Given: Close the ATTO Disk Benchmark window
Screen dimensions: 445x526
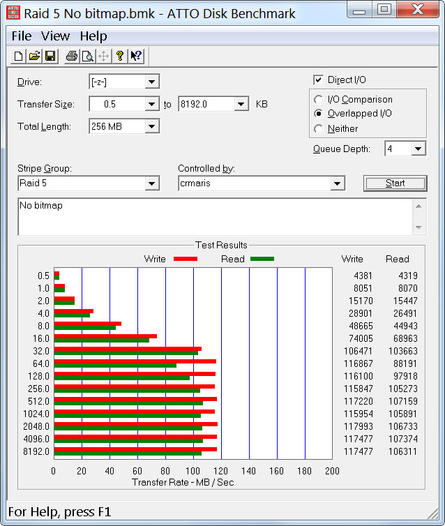Looking at the screenshot, I should (418, 9).
